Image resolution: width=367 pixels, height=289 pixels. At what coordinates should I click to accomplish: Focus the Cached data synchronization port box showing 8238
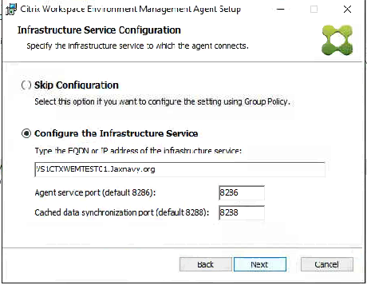pos(242,212)
